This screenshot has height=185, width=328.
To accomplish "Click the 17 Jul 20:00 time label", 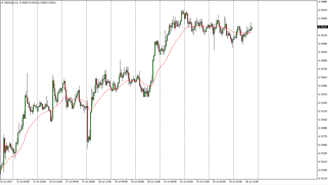I will pyautogui.click(x=88, y=182).
